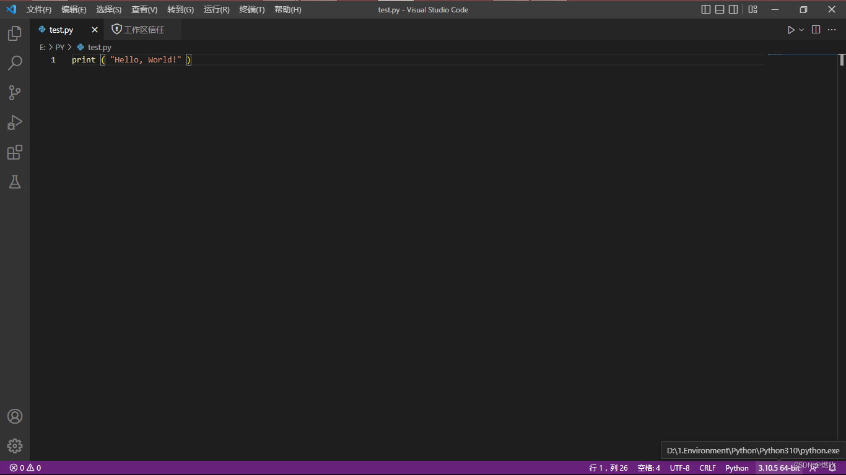Screen dimensions: 846x475
Task: Switch to the 工作区信任 tab
Action: (144, 30)
